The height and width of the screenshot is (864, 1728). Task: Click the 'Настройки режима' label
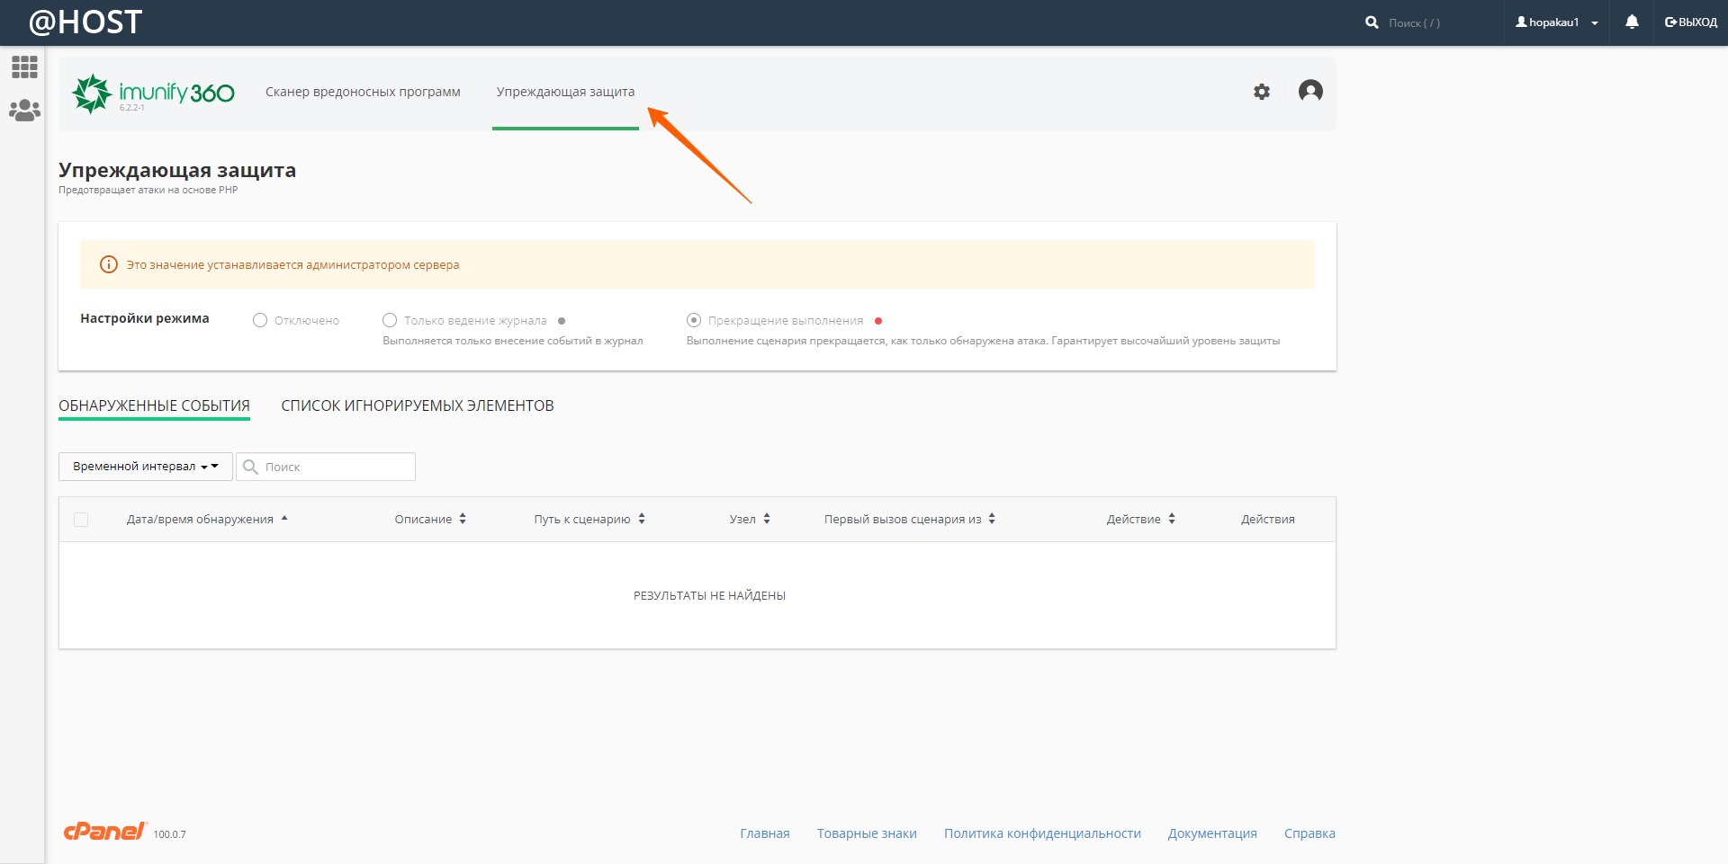coord(145,318)
